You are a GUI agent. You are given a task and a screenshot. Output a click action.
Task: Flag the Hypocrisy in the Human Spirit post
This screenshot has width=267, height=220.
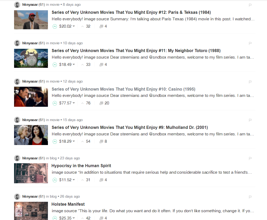coord(250,158)
